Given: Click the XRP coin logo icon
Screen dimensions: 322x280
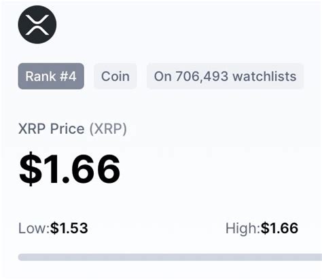Looking at the screenshot, I should click(x=37, y=24).
